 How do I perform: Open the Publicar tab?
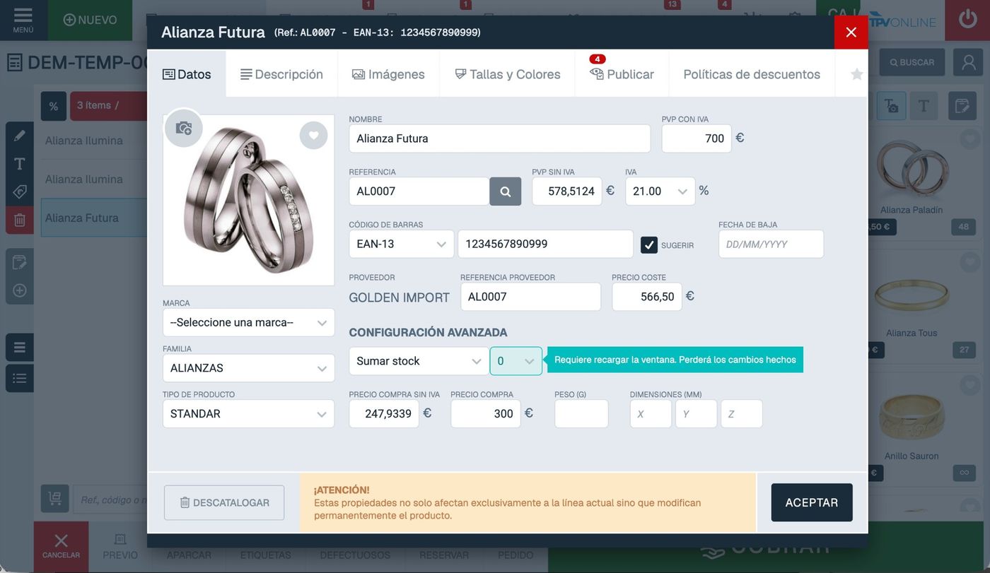click(x=622, y=74)
